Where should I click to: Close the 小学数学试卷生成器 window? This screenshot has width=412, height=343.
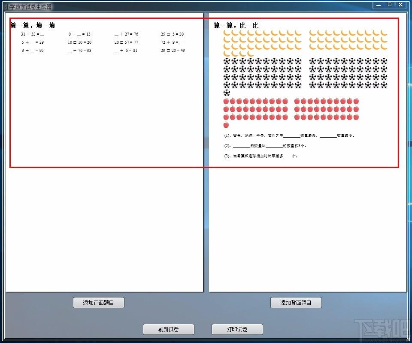(x=401, y=4)
